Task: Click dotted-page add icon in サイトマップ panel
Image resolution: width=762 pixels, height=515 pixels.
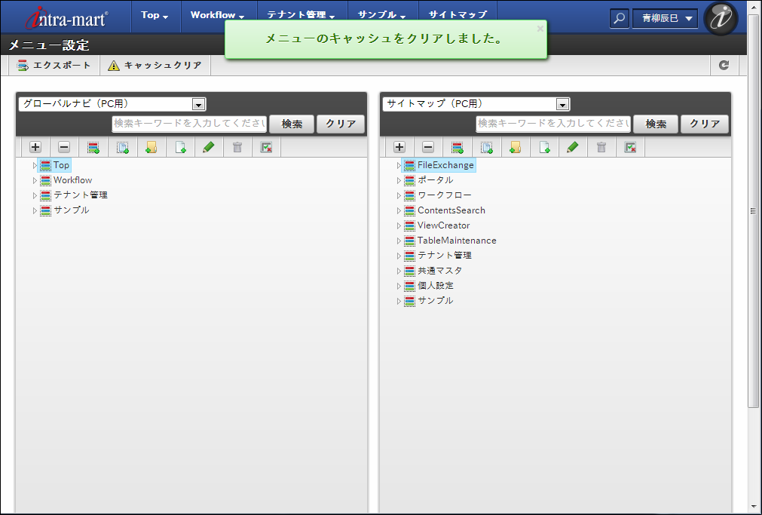Action: pyautogui.click(x=486, y=147)
